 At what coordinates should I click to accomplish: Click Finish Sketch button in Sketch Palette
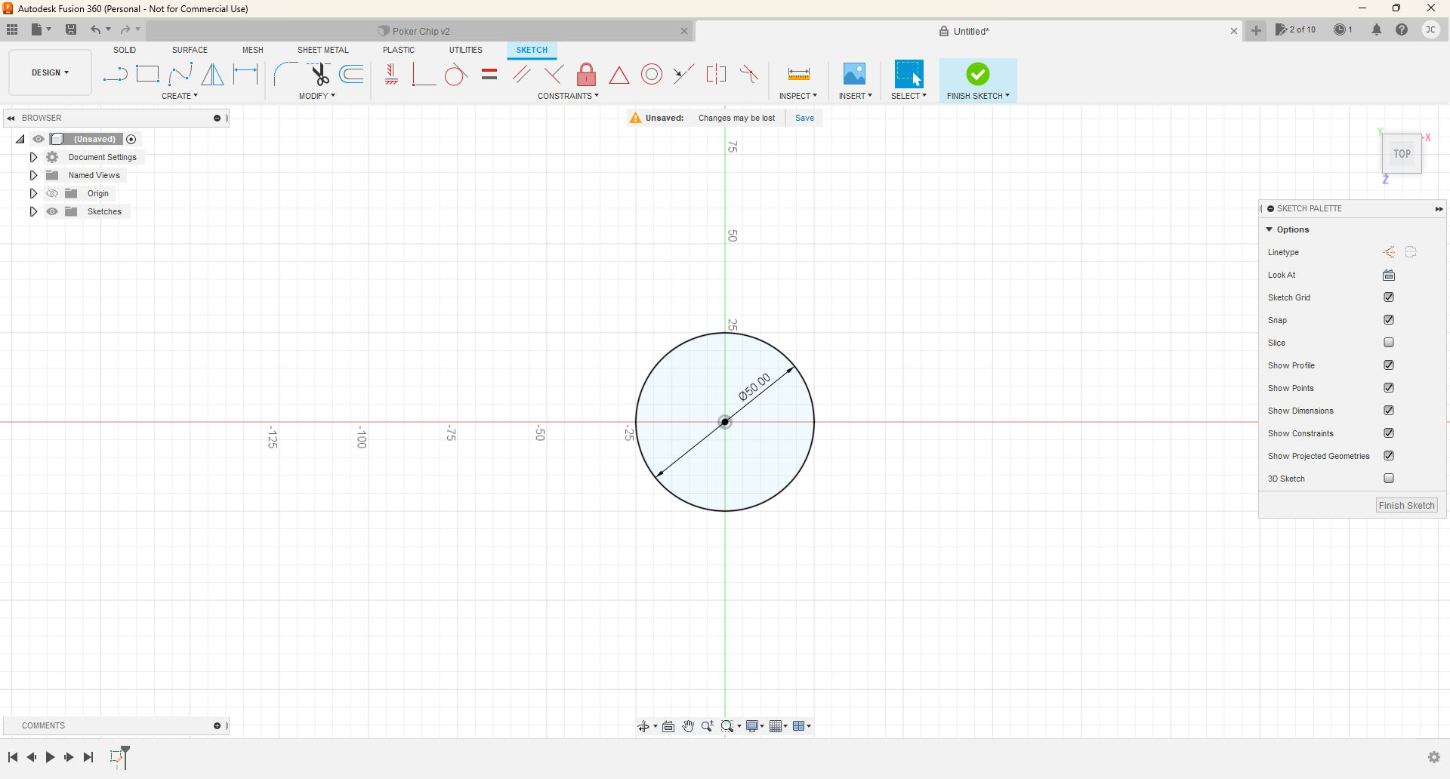click(1406, 506)
